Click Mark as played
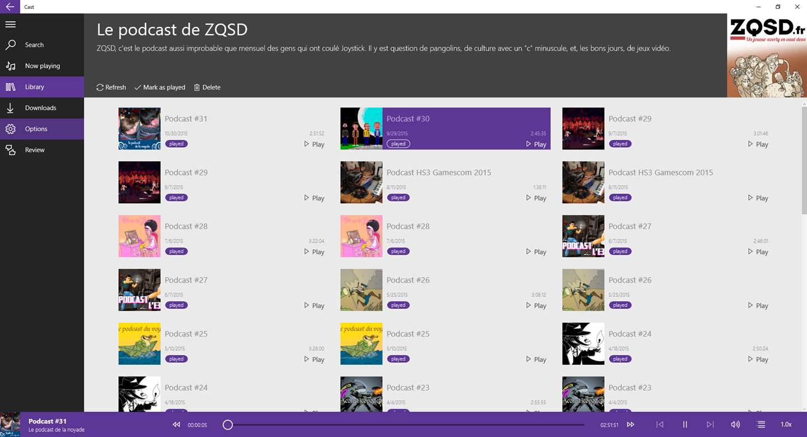Screen dimensions: 807x437 [x=160, y=87]
